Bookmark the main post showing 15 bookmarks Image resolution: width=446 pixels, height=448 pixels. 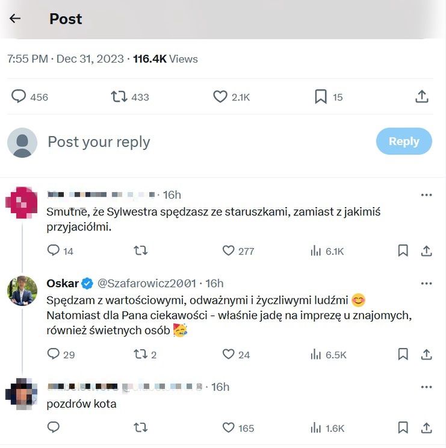click(x=321, y=96)
